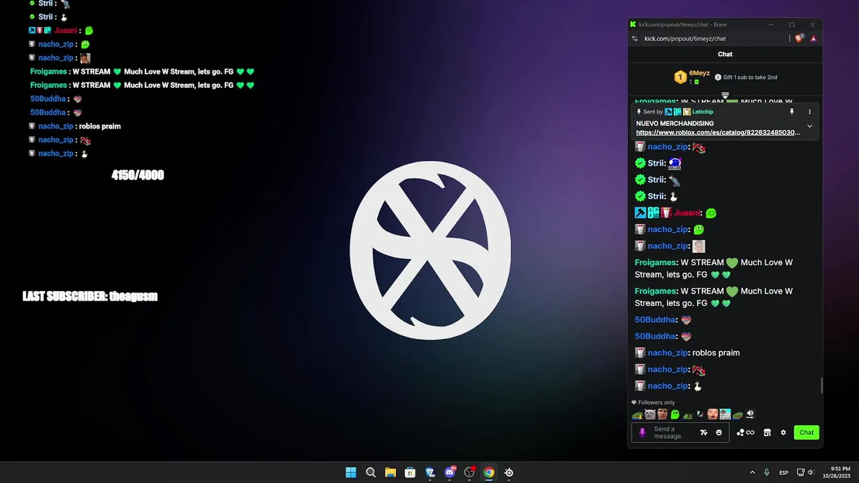Image resolution: width=859 pixels, height=483 pixels.
Task: Open the volume speaker icon in system tray
Action: click(x=810, y=472)
